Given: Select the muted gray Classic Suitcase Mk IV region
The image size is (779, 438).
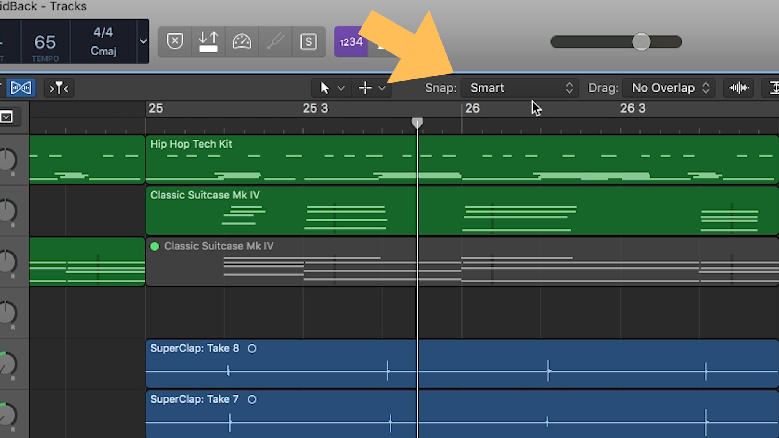Looking at the screenshot, I should [462, 262].
